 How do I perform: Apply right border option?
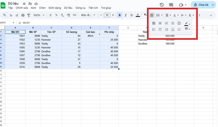166,29
